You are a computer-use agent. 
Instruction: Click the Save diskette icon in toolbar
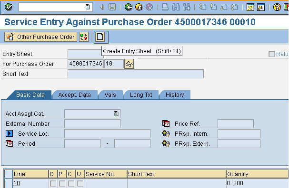pos(112,7)
